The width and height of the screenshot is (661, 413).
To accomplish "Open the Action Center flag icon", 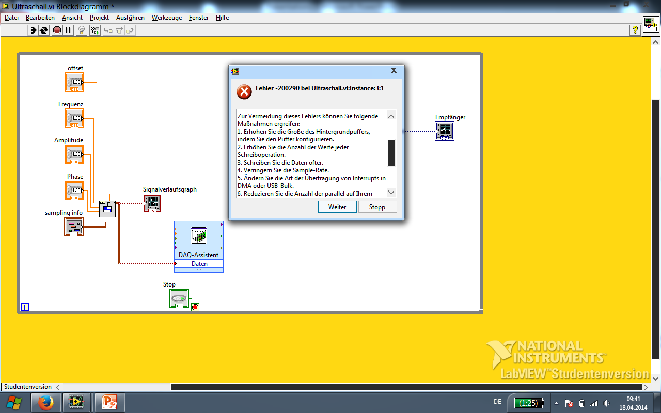I will 570,403.
